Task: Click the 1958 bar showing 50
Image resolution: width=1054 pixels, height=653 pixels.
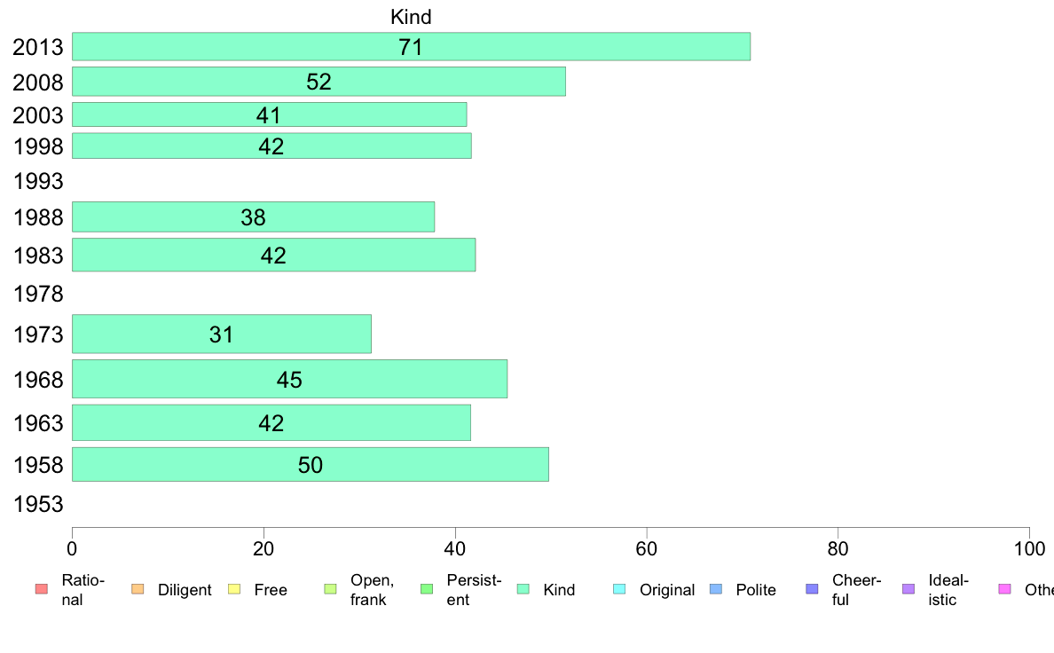Action: point(311,465)
